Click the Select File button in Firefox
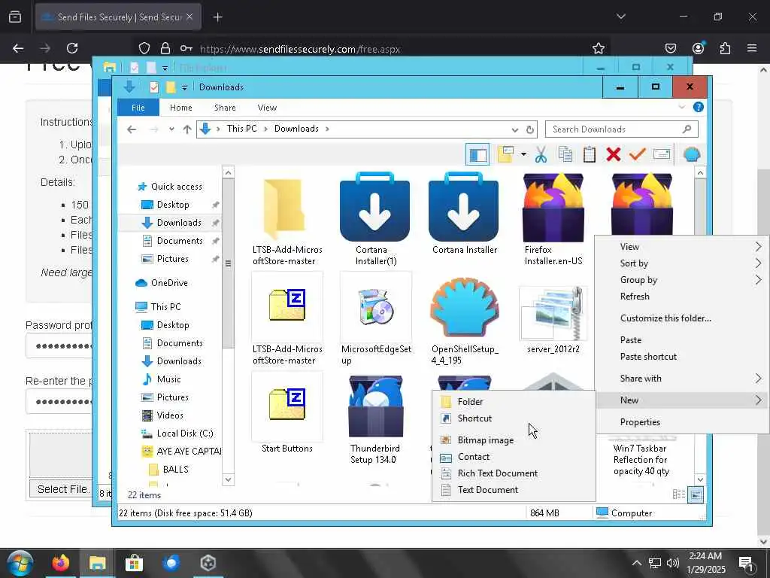This screenshot has width=770, height=578. click(x=61, y=489)
